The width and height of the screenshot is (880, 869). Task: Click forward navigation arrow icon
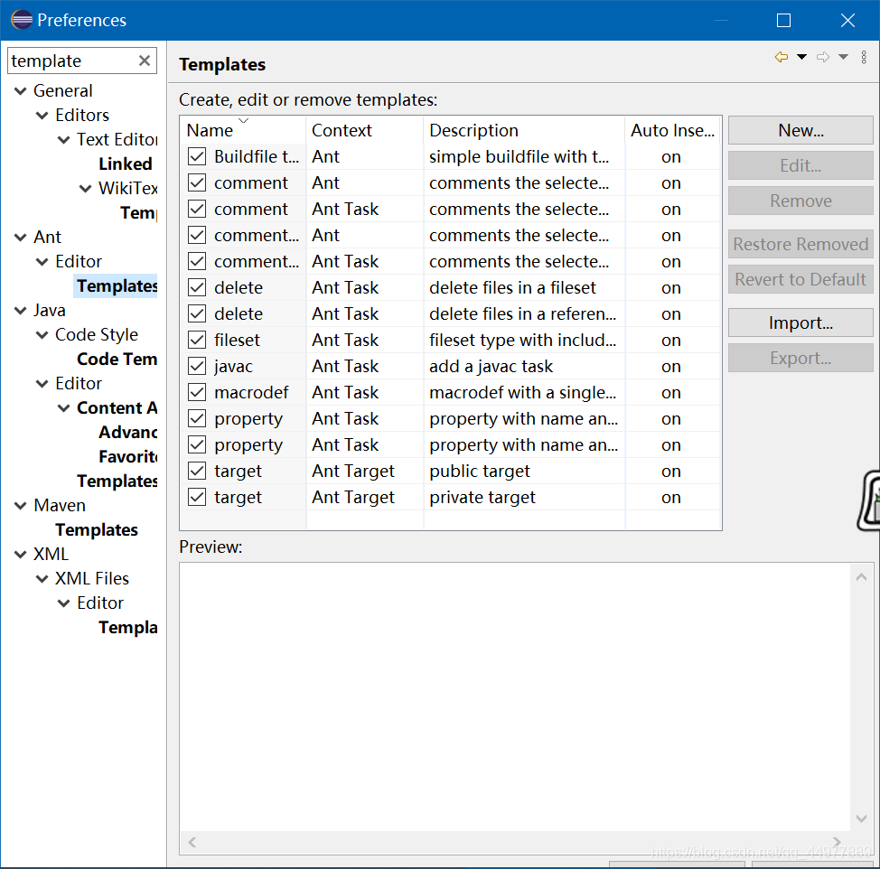click(x=823, y=57)
